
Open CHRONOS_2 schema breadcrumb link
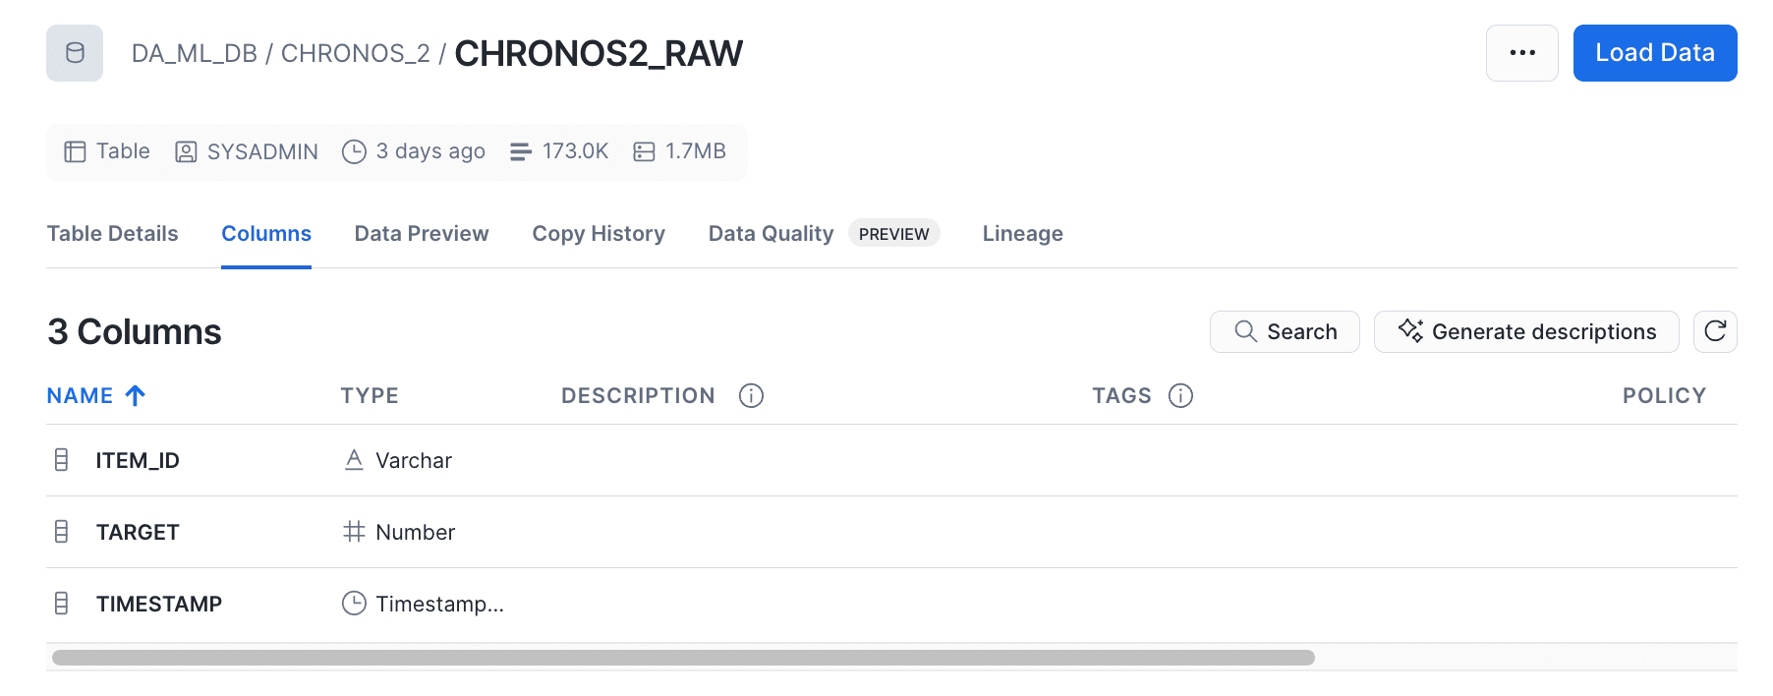[x=356, y=53]
